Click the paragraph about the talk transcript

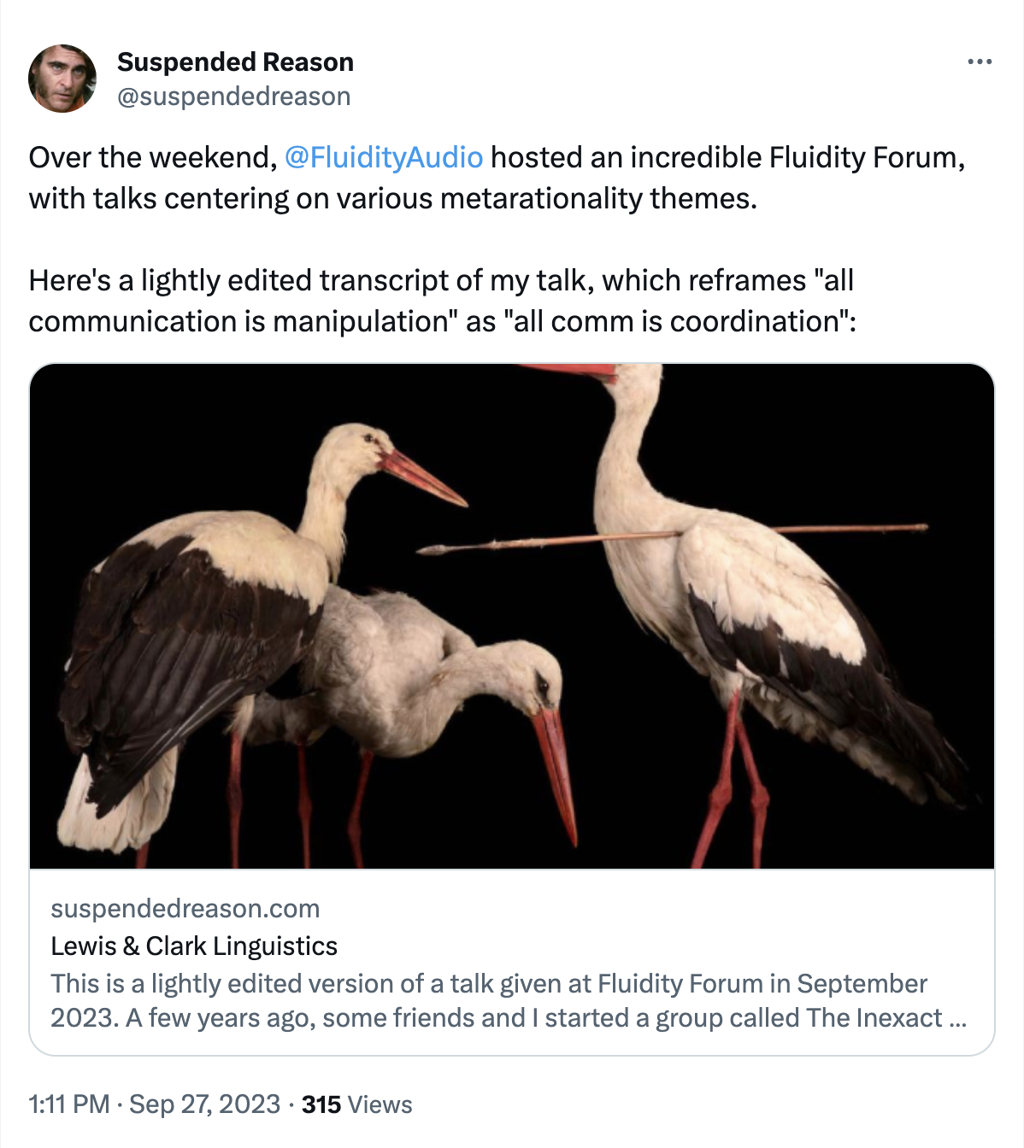(x=442, y=301)
